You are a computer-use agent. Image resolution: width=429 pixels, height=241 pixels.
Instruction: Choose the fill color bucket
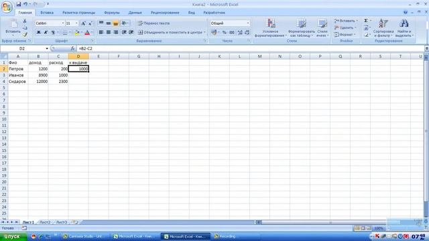coord(77,33)
